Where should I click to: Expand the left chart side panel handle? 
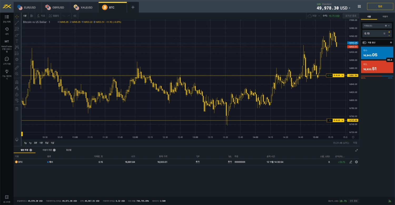[x=22, y=134]
